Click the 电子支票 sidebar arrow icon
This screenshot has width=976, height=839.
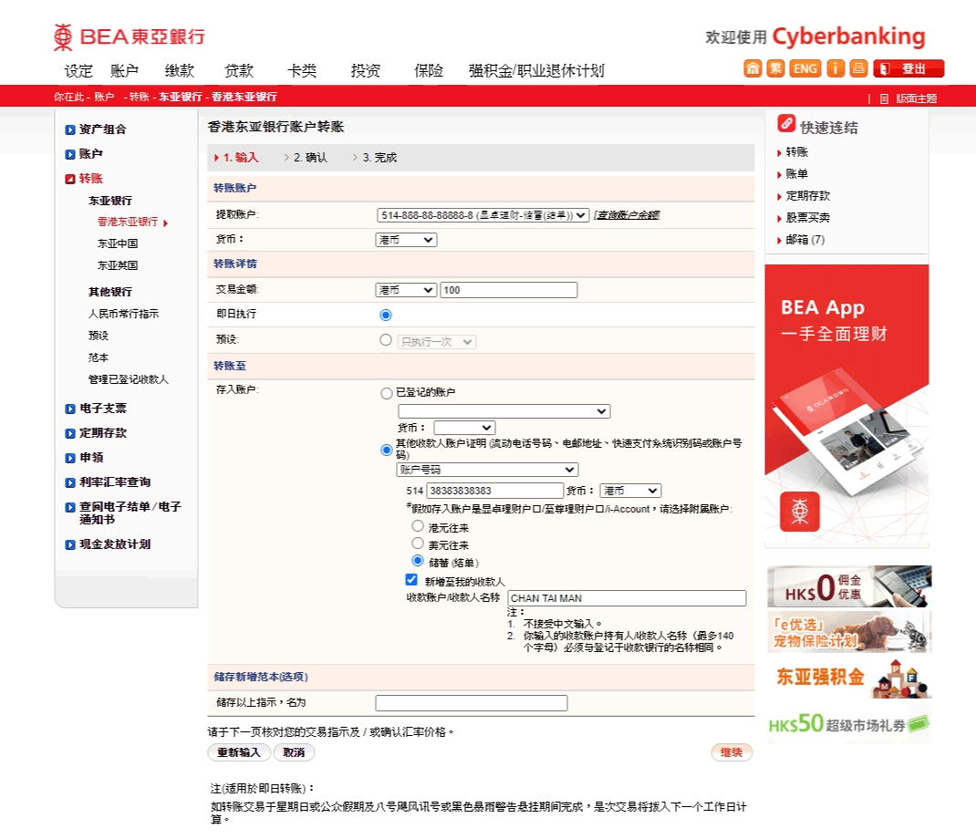[70, 409]
